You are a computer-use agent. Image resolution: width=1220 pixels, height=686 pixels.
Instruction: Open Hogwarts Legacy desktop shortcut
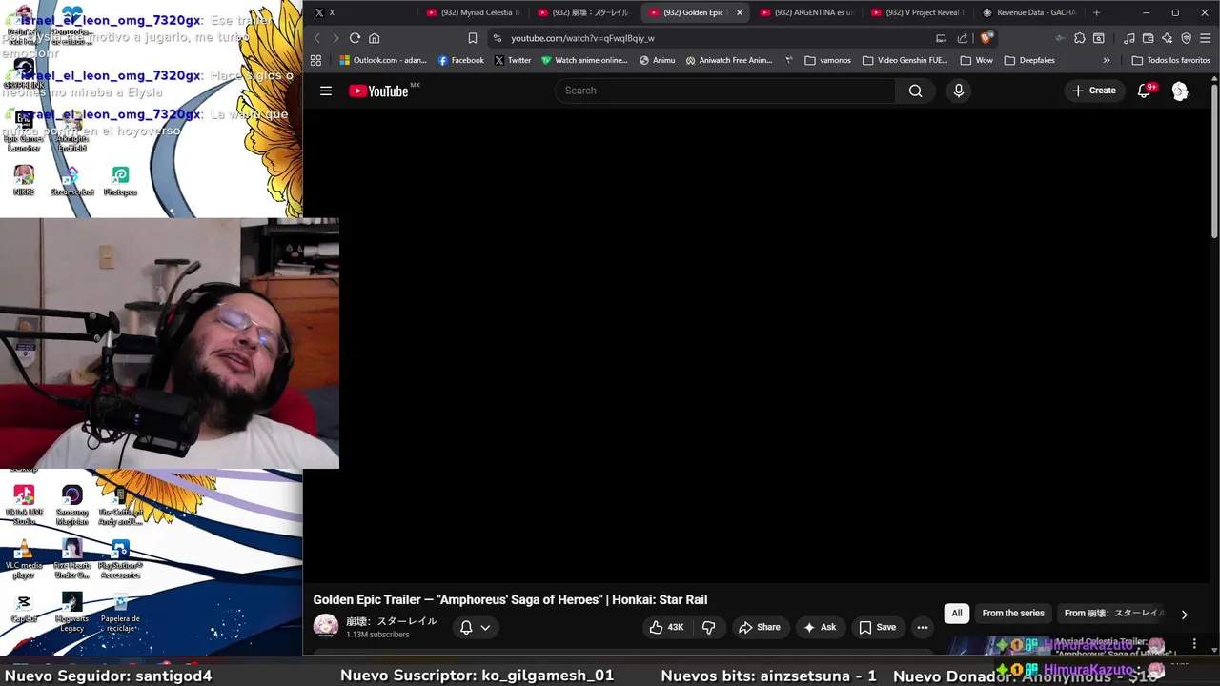tap(72, 613)
